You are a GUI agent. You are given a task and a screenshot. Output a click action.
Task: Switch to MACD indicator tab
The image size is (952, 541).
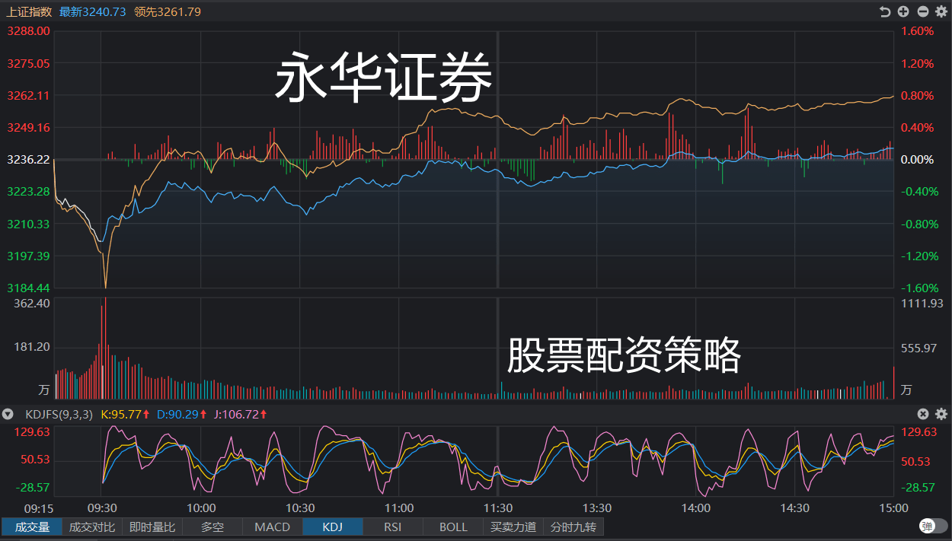tap(273, 527)
